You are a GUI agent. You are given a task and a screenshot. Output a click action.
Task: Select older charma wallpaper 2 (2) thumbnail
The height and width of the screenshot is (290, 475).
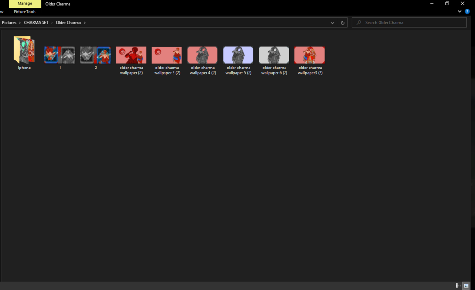[167, 55]
